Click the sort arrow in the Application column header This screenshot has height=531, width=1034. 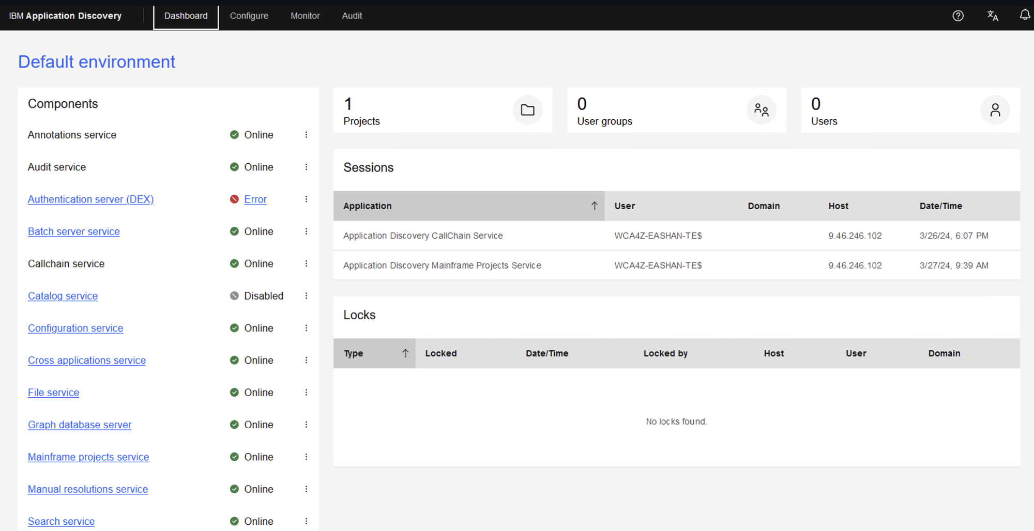click(595, 206)
